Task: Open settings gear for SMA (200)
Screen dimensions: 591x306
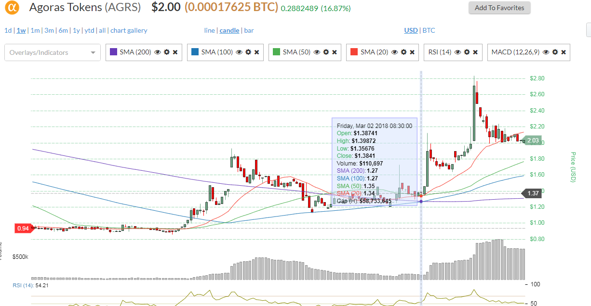Action: tap(166, 52)
